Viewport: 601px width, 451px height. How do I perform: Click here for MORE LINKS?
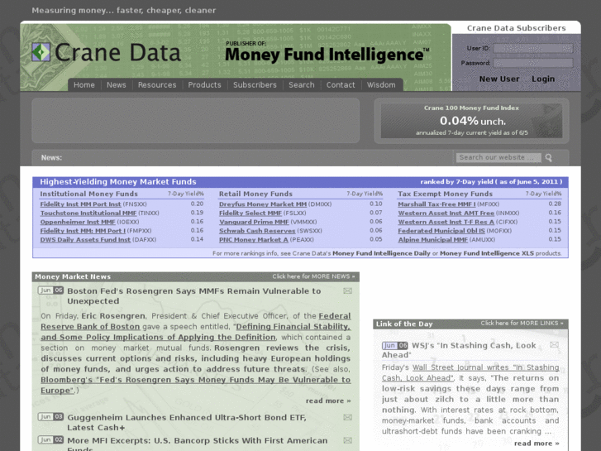pos(522,324)
